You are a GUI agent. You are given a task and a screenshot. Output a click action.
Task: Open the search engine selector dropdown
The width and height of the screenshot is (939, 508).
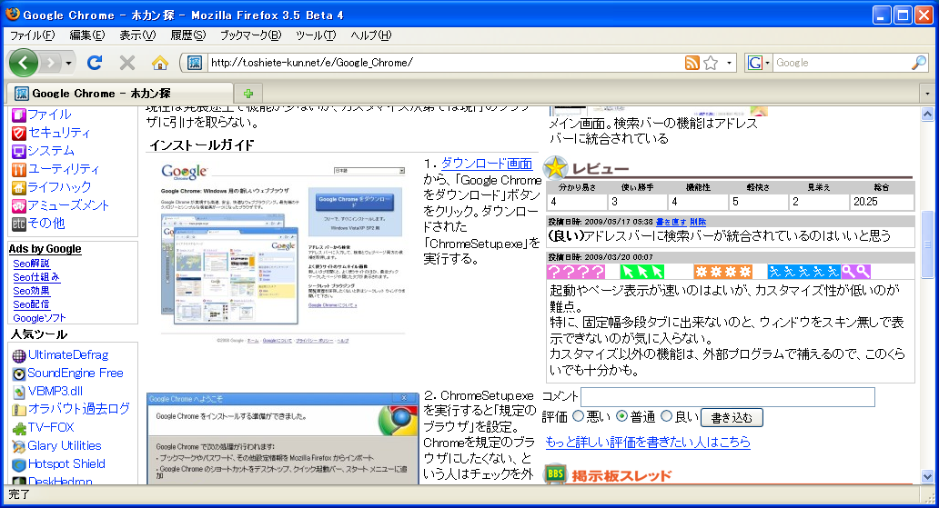pos(758,62)
